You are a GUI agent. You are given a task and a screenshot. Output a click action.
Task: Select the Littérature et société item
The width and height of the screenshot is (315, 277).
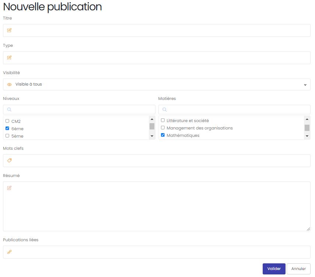click(x=188, y=121)
